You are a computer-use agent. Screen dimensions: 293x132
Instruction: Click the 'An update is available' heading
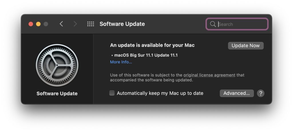(x=152, y=45)
